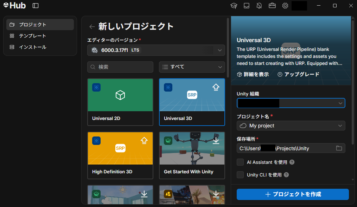This screenshot has width=357, height=207.
Task: Click the template list vertical scrollbar
Action: [228, 48]
